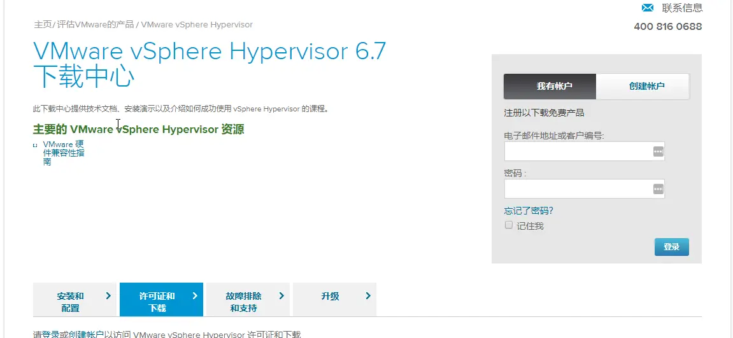
Task: Go to 主页 breadcrumb link
Action: [43, 24]
